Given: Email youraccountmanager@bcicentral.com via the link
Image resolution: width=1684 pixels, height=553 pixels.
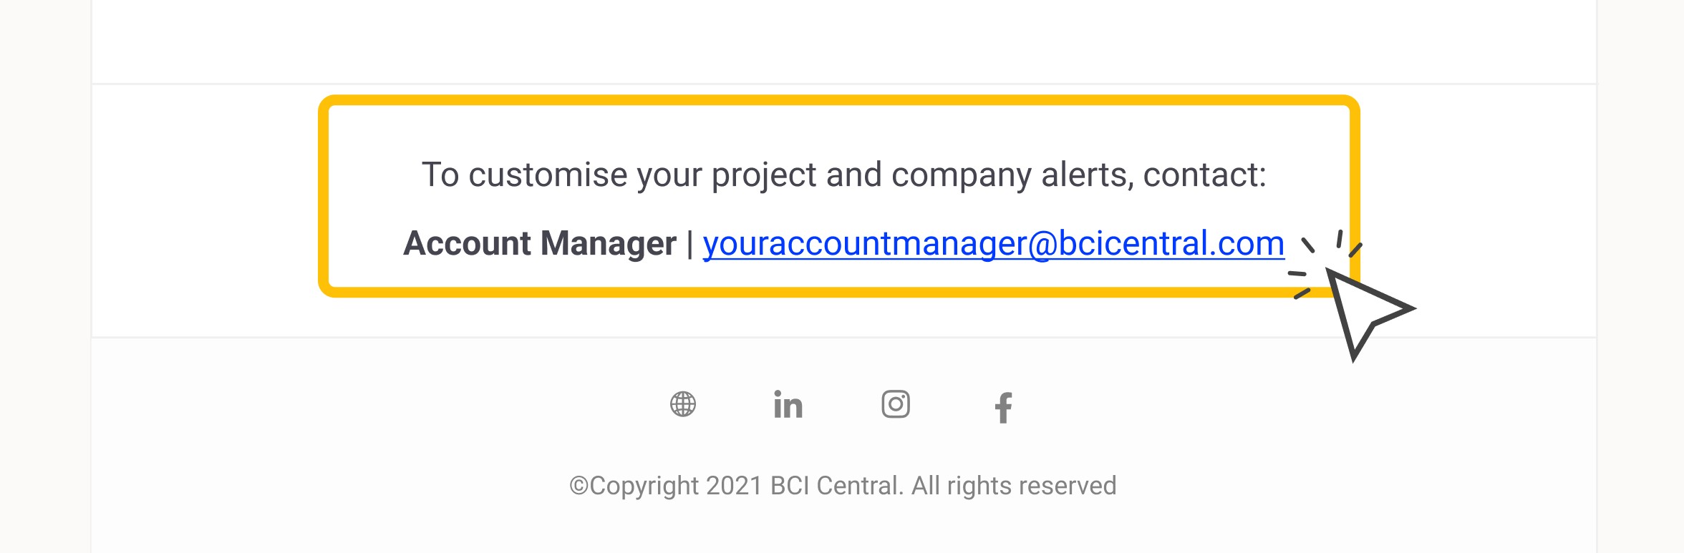Looking at the screenshot, I should click(994, 244).
